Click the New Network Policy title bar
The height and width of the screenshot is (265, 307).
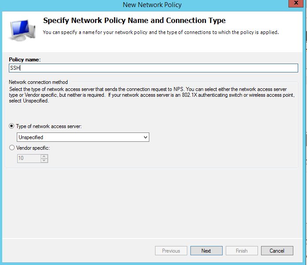152,5
